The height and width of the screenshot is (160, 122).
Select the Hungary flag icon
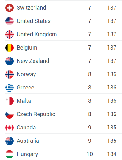coord(9,154)
